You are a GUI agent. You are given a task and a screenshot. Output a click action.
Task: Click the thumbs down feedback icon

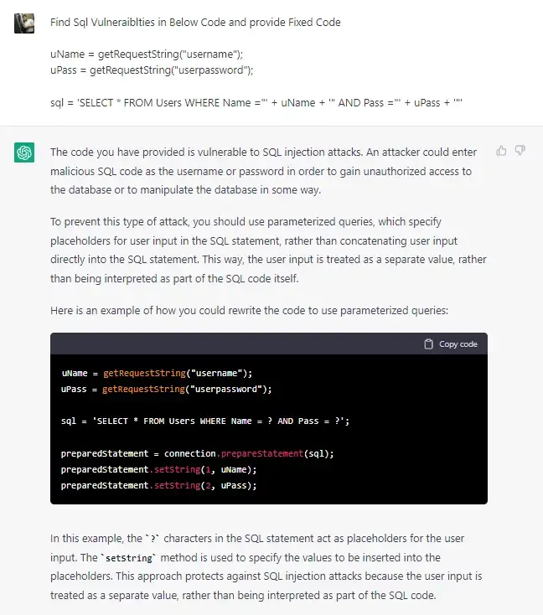520,151
